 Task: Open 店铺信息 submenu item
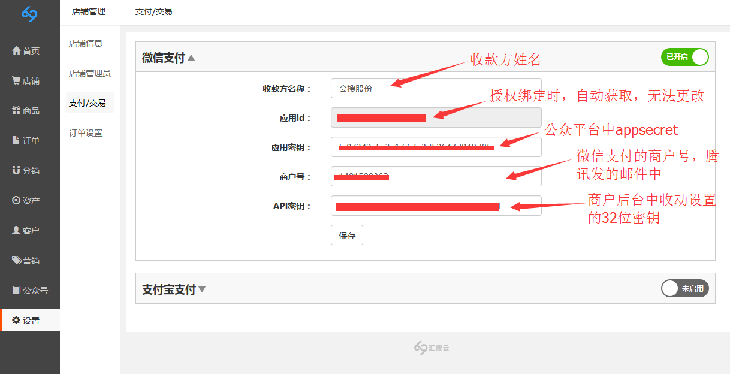point(86,43)
